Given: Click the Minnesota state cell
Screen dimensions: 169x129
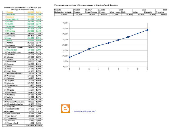Looking at the screenshot, I should coord(16,36).
